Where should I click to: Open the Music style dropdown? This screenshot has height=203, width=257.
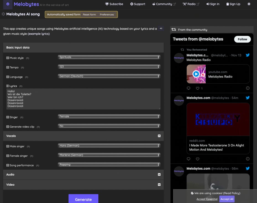click(x=109, y=57)
